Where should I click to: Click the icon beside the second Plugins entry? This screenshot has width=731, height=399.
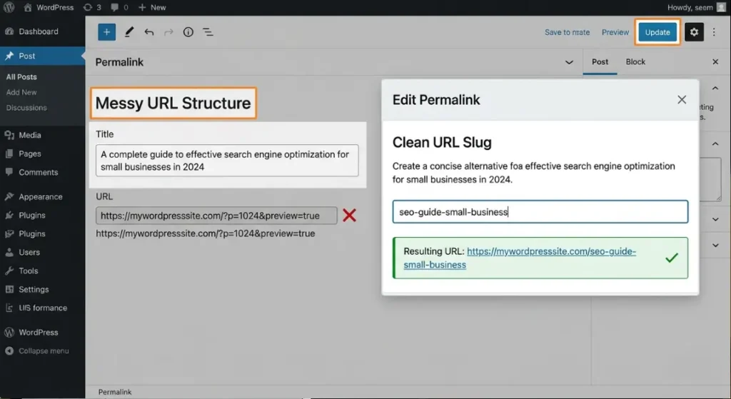[9, 234]
